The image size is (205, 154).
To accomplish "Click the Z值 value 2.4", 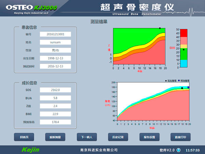I will [x=55, y=106].
